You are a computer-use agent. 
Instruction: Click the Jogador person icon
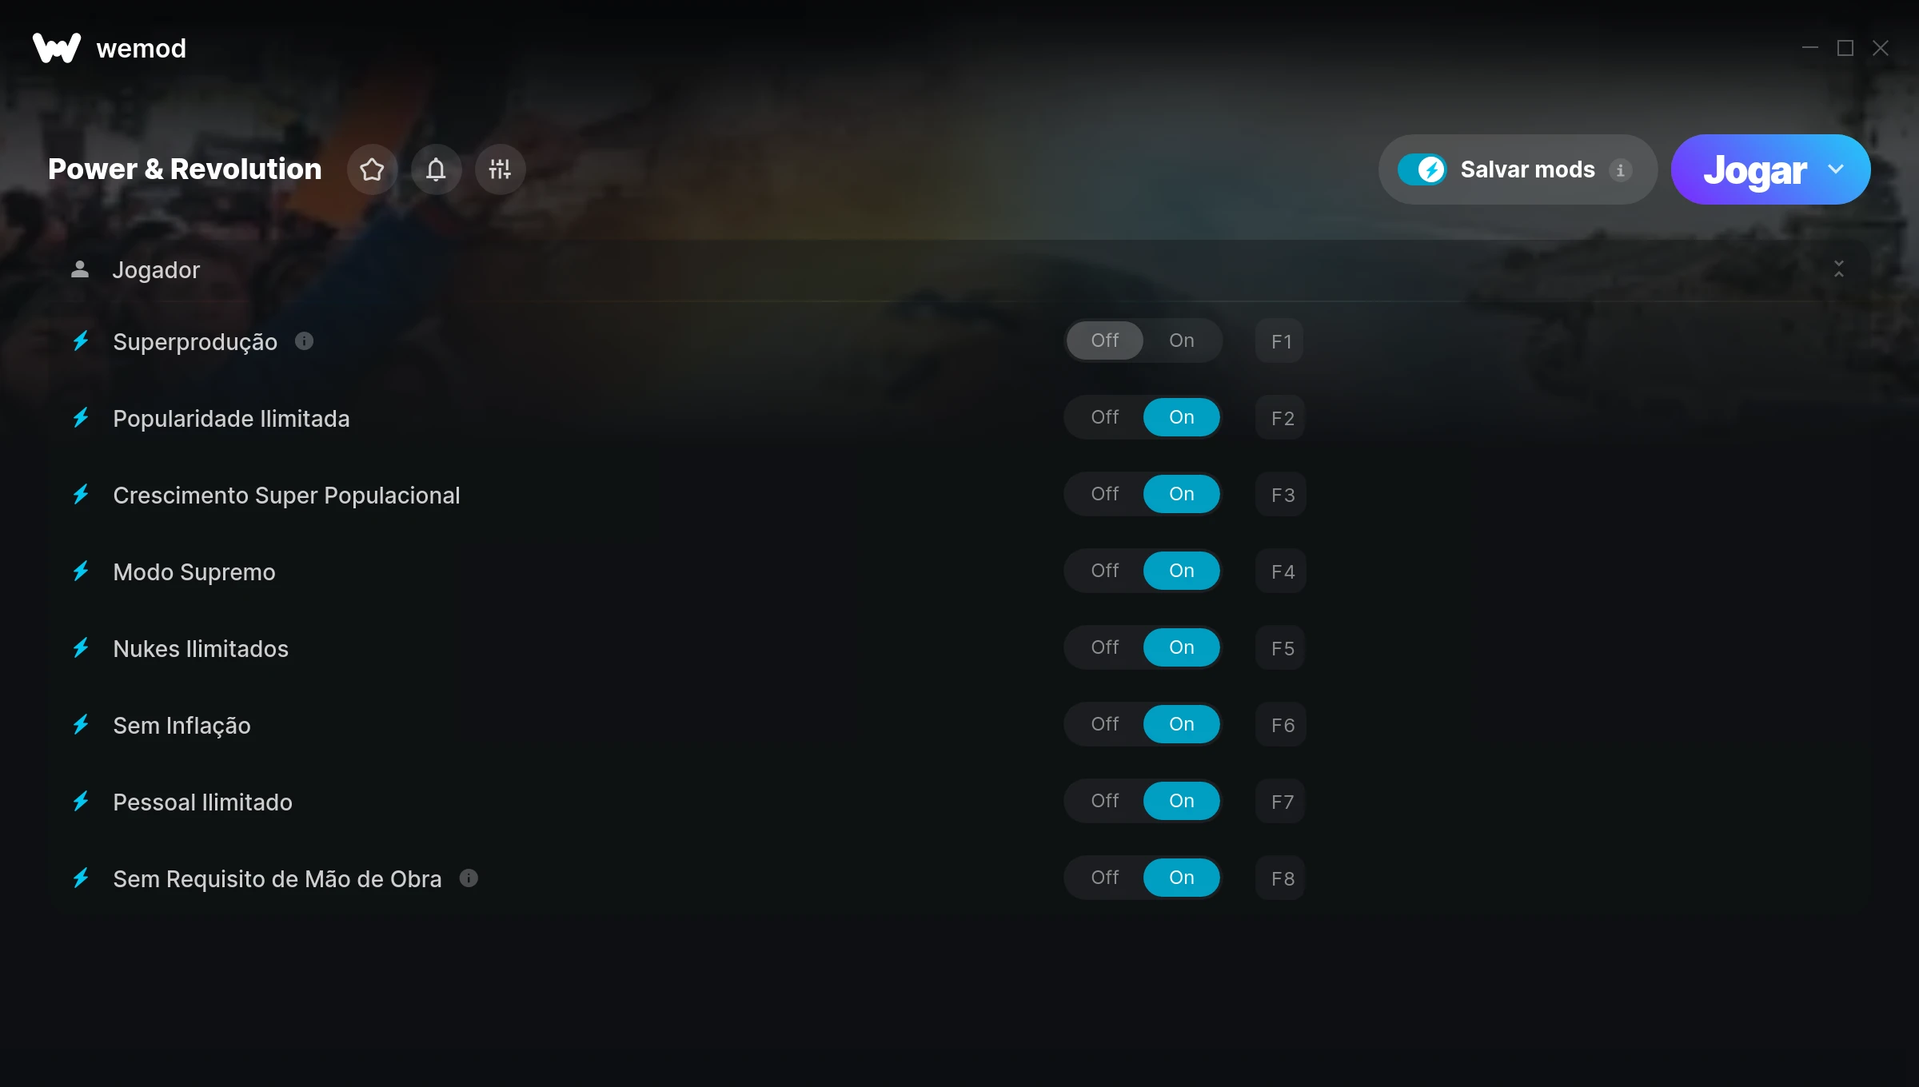(x=80, y=269)
